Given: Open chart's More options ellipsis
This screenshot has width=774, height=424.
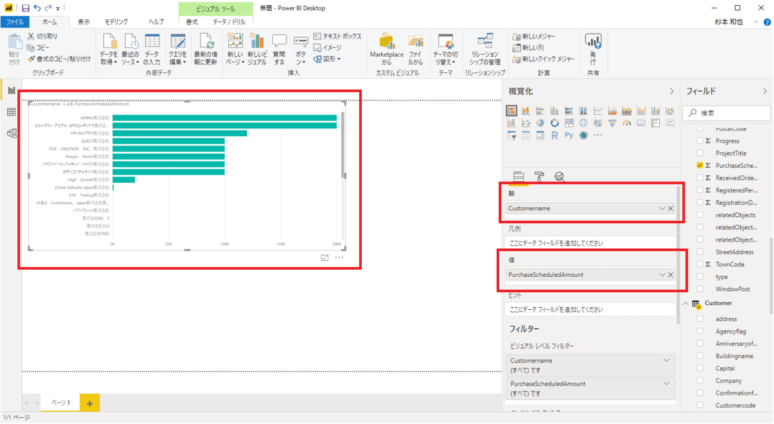Looking at the screenshot, I should coord(339,257).
